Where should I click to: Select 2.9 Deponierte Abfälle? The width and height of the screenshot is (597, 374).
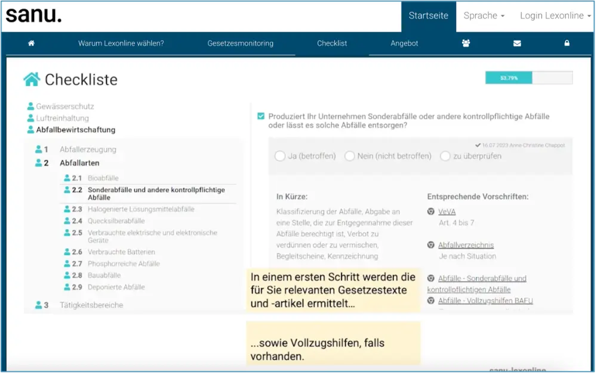tap(116, 287)
